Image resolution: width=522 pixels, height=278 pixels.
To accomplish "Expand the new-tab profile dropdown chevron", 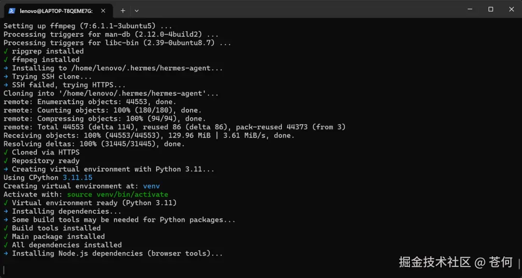I will [137, 10].
